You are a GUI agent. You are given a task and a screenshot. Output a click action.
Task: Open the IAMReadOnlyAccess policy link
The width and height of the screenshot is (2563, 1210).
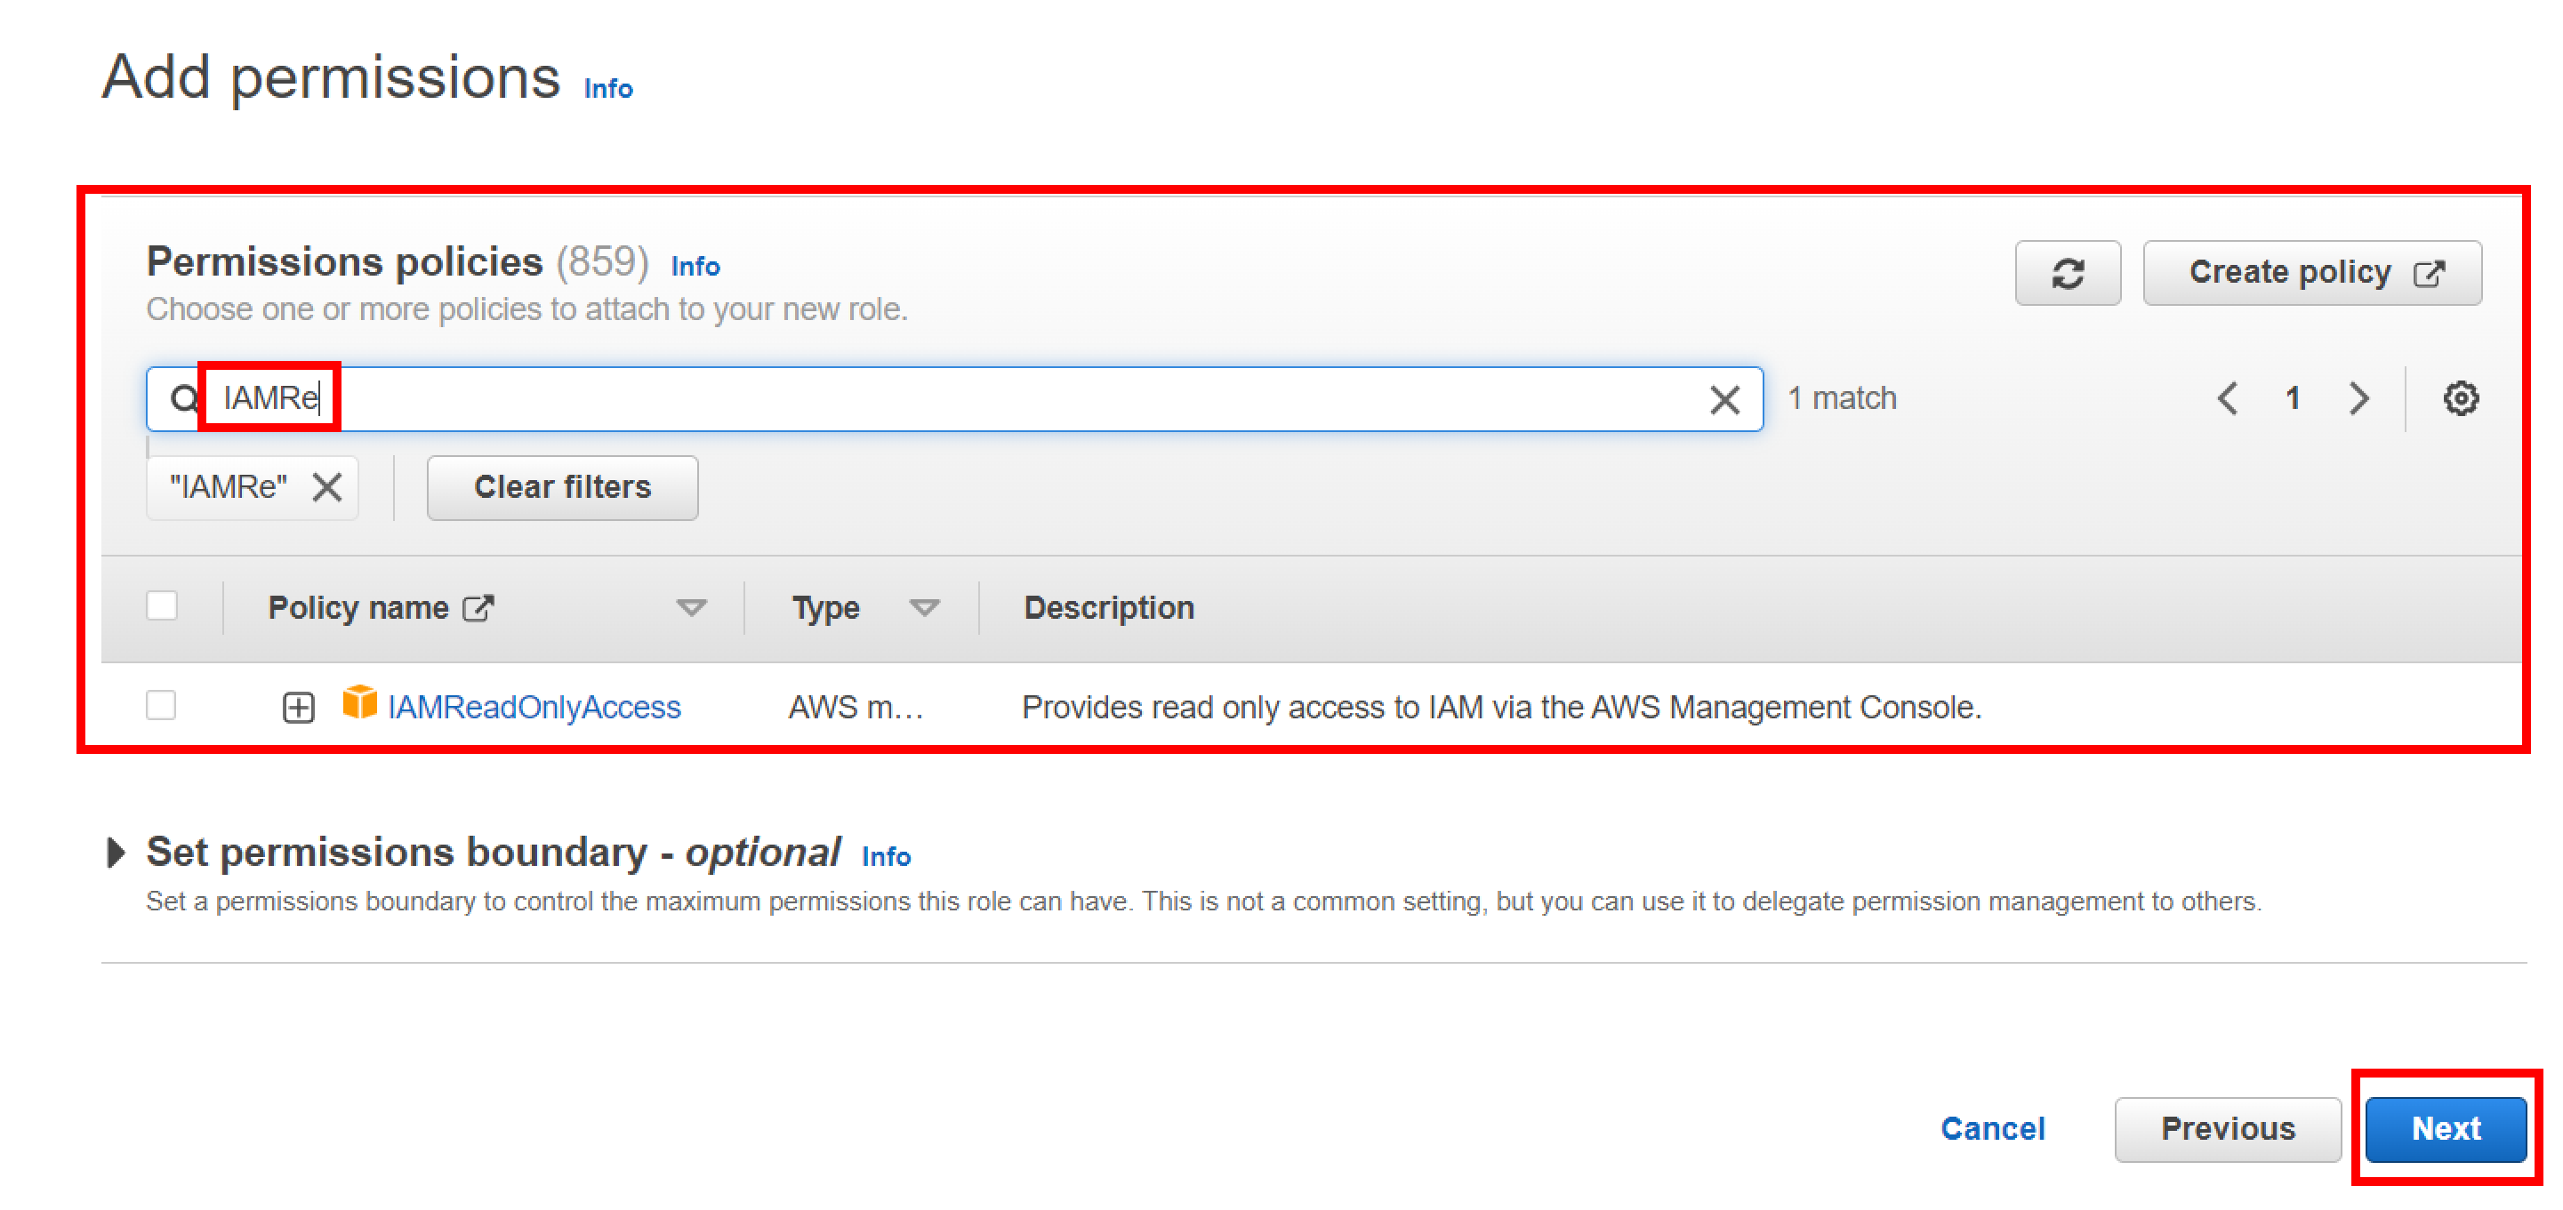(534, 708)
